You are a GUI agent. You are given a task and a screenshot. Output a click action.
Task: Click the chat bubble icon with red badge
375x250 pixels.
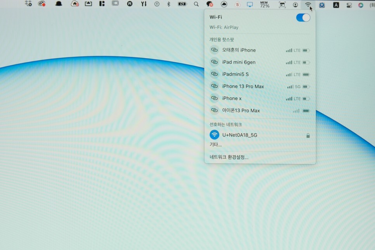[210, 4]
